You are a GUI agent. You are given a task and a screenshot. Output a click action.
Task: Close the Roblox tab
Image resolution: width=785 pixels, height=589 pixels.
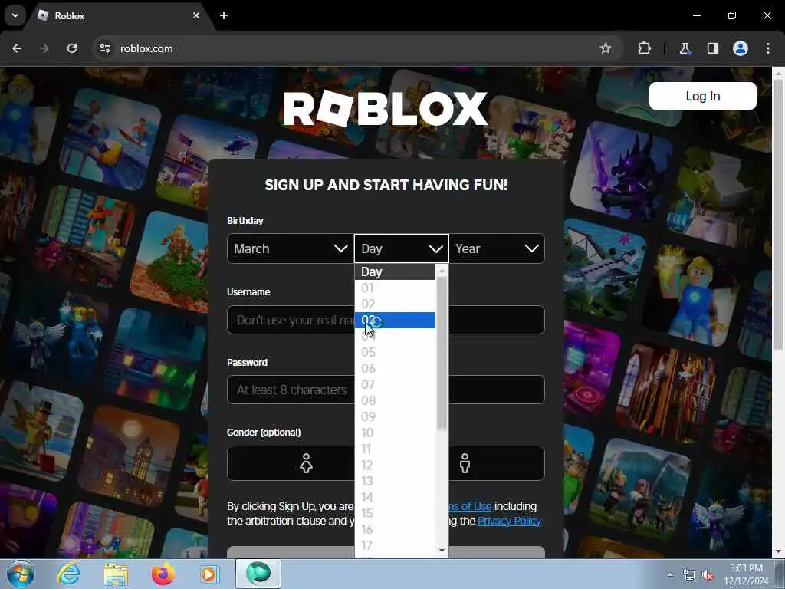pos(196,15)
